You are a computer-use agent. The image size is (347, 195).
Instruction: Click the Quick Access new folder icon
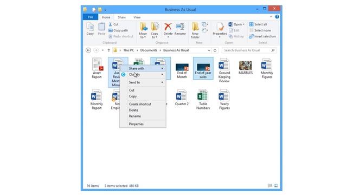point(100,10)
